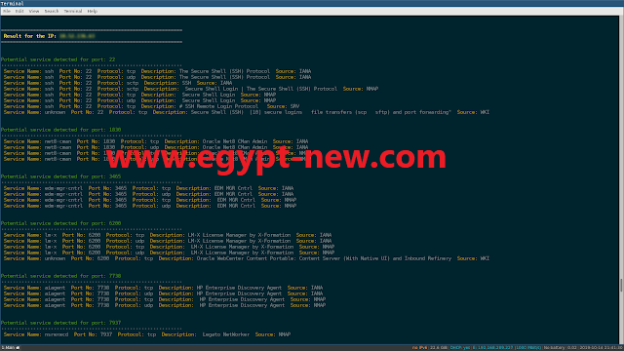Image resolution: width=624 pixels, height=351 pixels.
Task: Click 'Potential service detected for port: 3465' heading
Action: click(60, 176)
